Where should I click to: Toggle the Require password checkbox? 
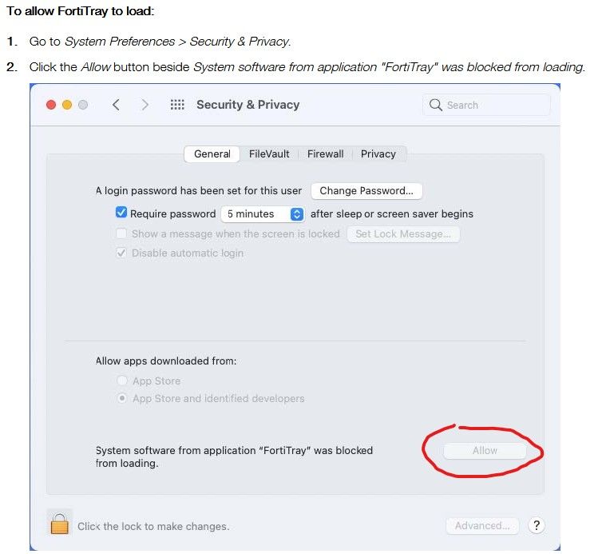(121, 213)
